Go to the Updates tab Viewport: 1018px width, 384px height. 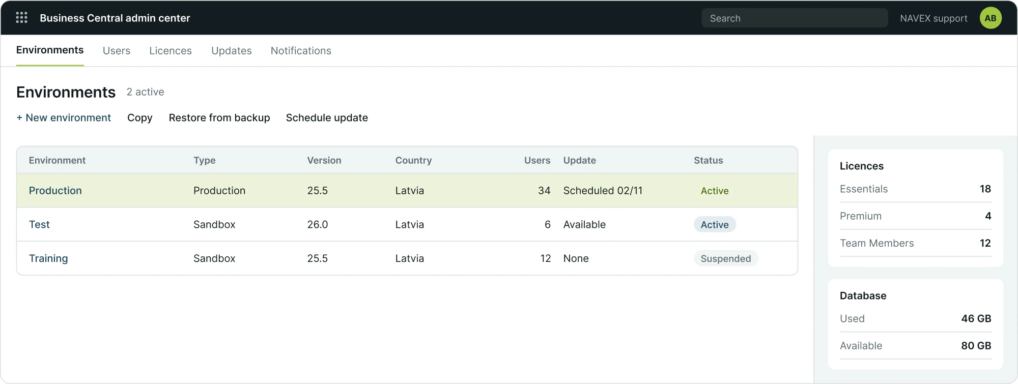[x=232, y=51]
